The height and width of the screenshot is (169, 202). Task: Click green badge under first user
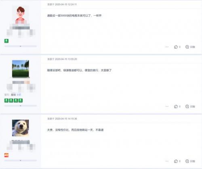6,41
